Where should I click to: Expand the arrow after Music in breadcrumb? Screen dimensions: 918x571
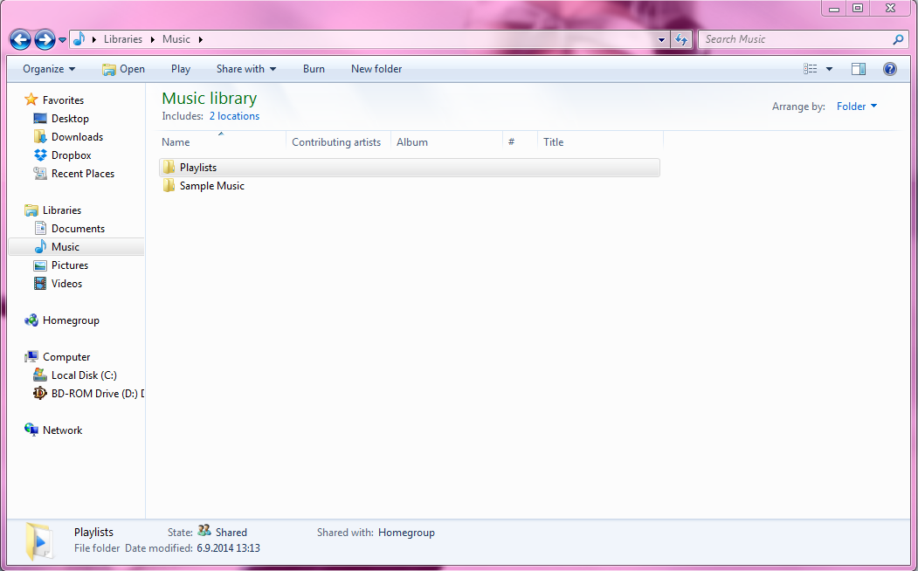pyautogui.click(x=200, y=39)
